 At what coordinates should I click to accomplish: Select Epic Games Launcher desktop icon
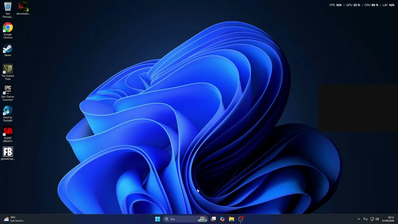[8, 93]
